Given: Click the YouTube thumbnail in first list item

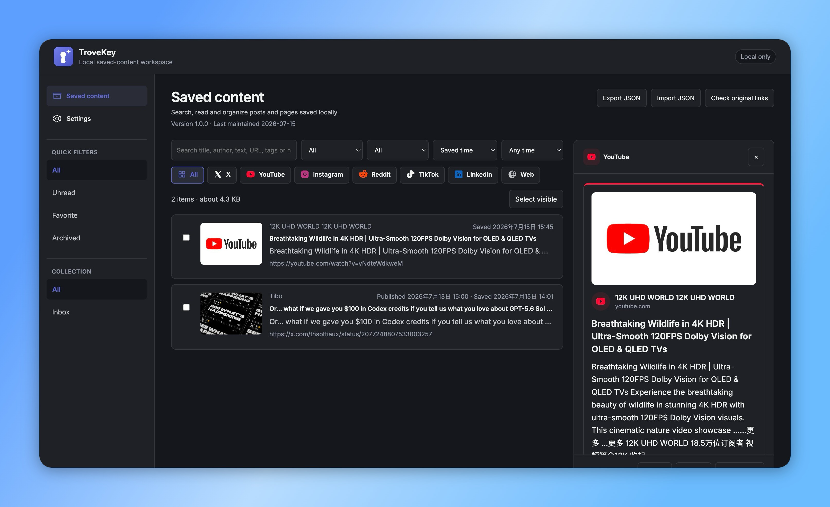Looking at the screenshot, I should (x=231, y=244).
